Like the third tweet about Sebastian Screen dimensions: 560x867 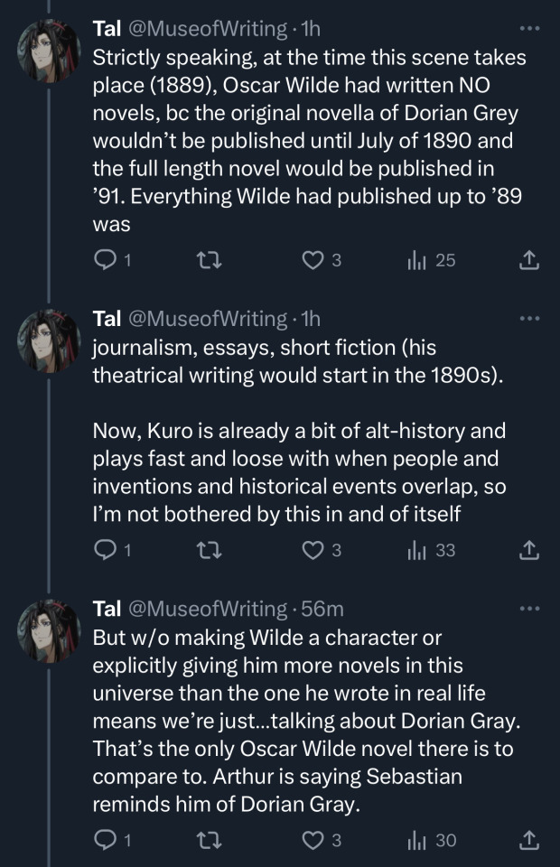pyautogui.click(x=313, y=840)
